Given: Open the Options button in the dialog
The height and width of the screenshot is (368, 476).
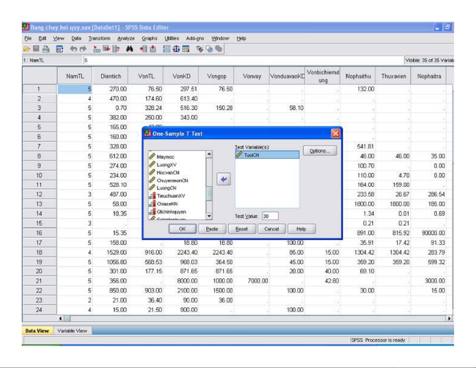Looking at the screenshot, I should [x=320, y=151].
